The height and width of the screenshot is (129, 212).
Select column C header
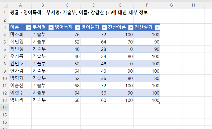(x=67, y=5)
